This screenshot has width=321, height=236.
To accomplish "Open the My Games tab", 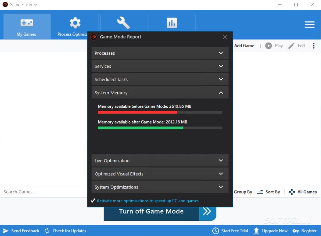I will (x=27, y=27).
